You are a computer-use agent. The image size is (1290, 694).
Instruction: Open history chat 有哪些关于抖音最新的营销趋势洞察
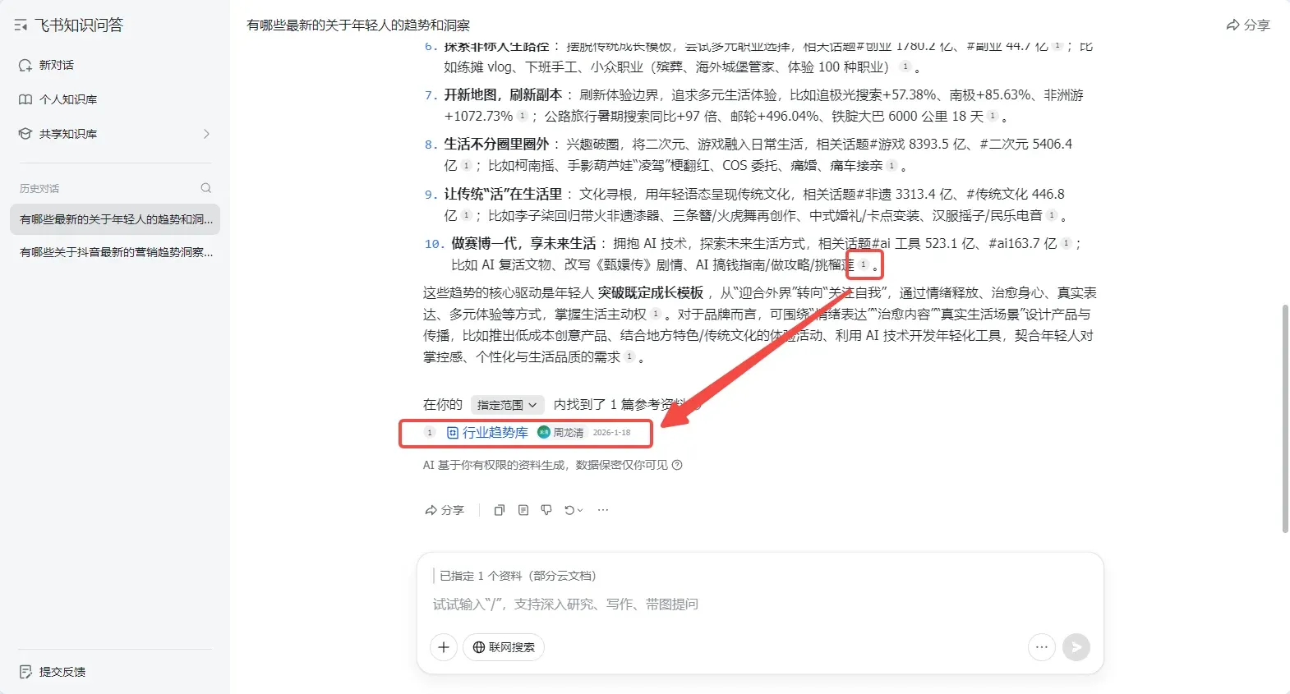click(115, 252)
